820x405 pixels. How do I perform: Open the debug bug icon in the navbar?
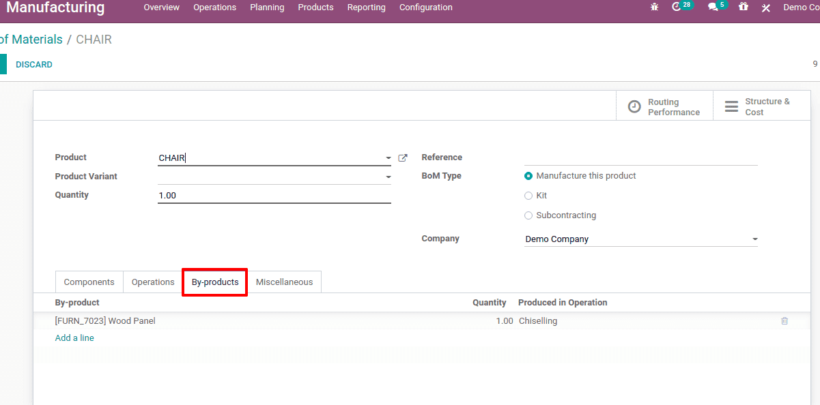point(655,7)
